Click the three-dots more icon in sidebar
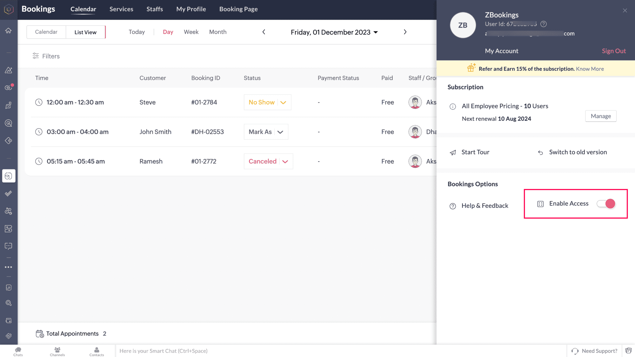635x357 pixels. 9,267
